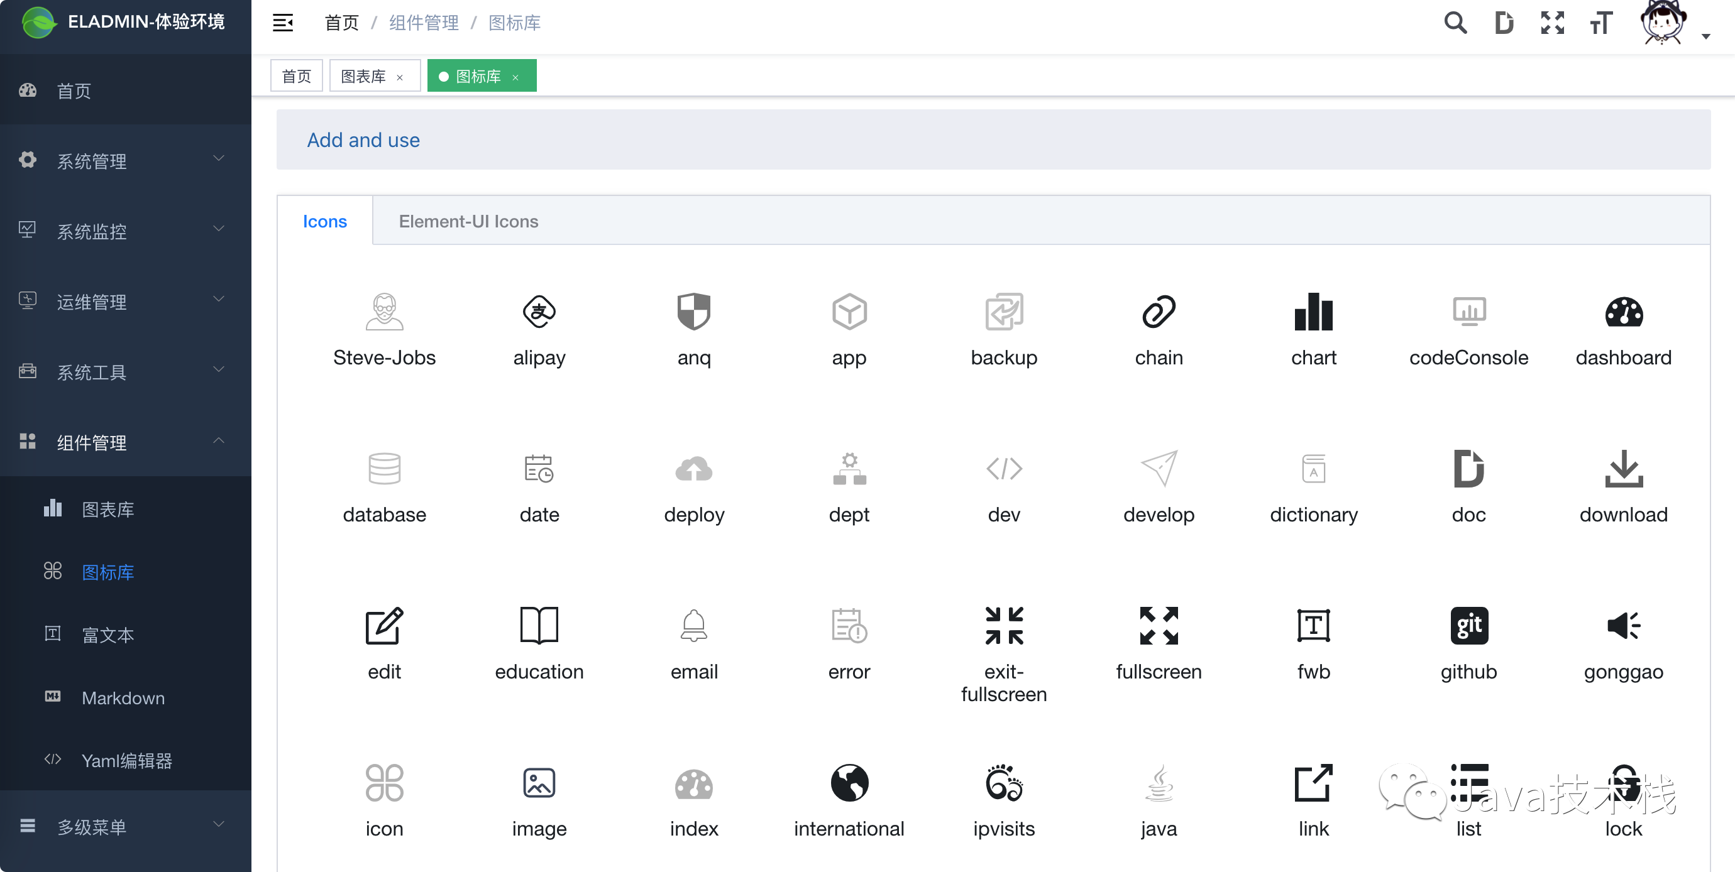The height and width of the screenshot is (872, 1735).
Task: Toggle sidebar with hamburger icon
Action: click(283, 22)
